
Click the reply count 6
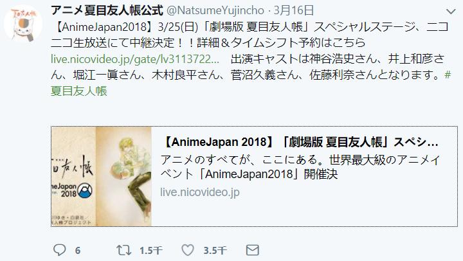[78, 251]
